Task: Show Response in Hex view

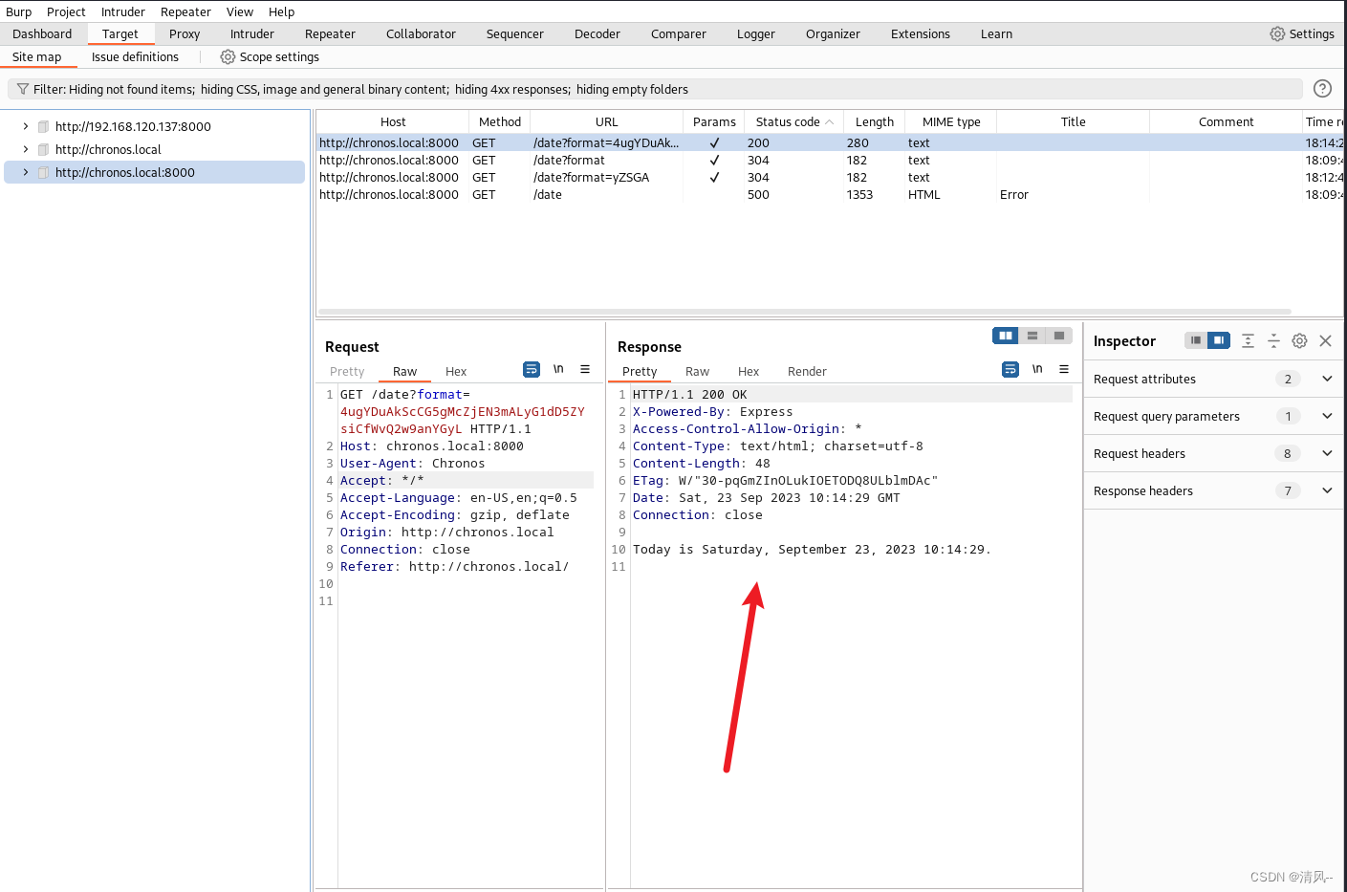Action: (x=749, y=372)
